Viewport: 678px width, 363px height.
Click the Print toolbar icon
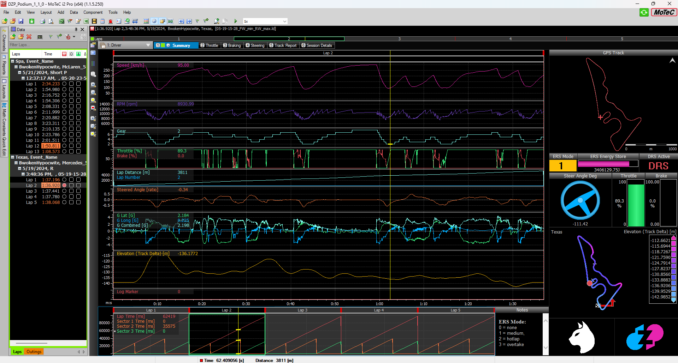[43, 21]
